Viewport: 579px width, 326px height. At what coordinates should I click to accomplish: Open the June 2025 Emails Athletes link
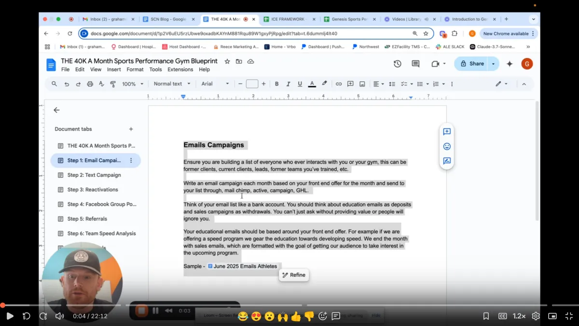(242, 266)
